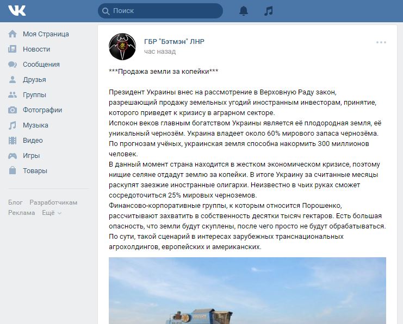This screenshot has height=324, width=403.
Task: Focus the Поиск search field
Action: (160, 11)
